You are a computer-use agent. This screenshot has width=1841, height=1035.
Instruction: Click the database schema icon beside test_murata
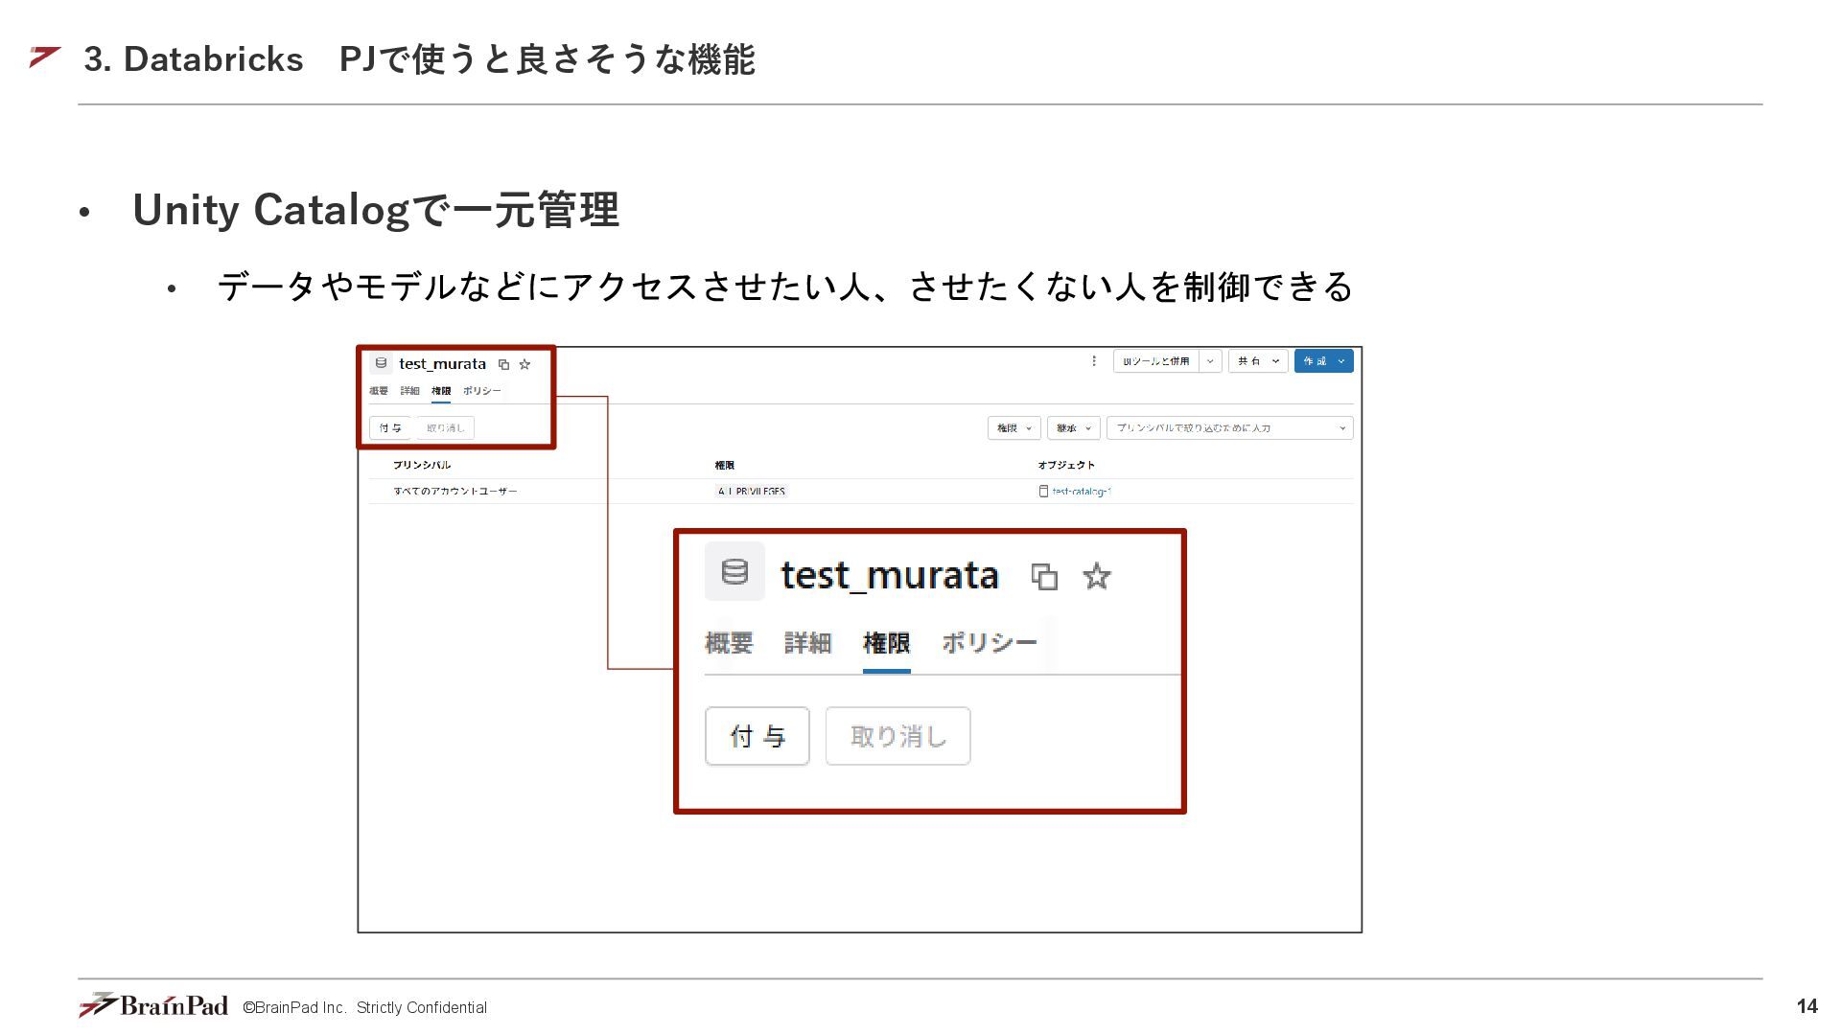[x=381, y=363]
